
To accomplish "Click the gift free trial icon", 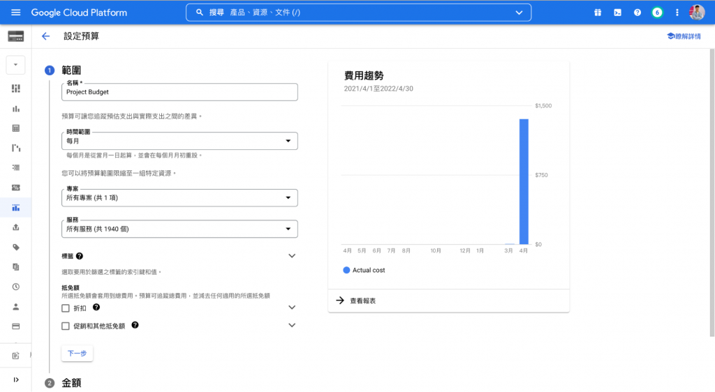I will click(598, 13).
